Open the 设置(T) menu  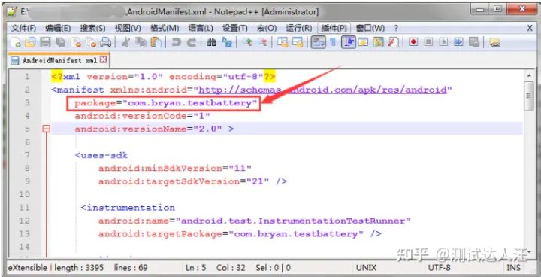tap(234, 28)
